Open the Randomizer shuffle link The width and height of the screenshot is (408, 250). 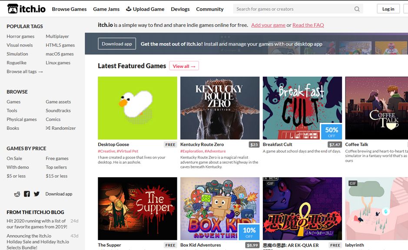[61, 128]
